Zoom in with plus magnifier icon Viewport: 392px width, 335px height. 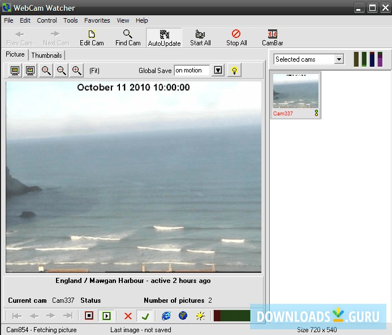[76, 71]
